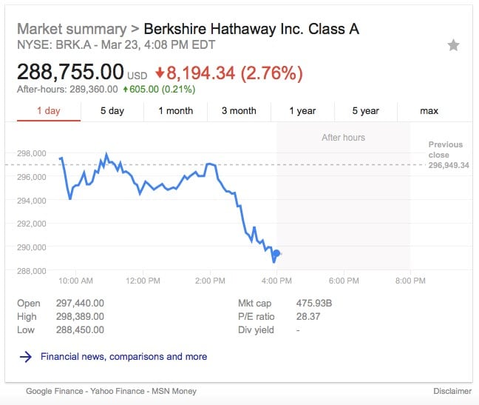Select the 3 month tab
The image size is (479, 405).
pyautogui.click(x=239, y=111)
